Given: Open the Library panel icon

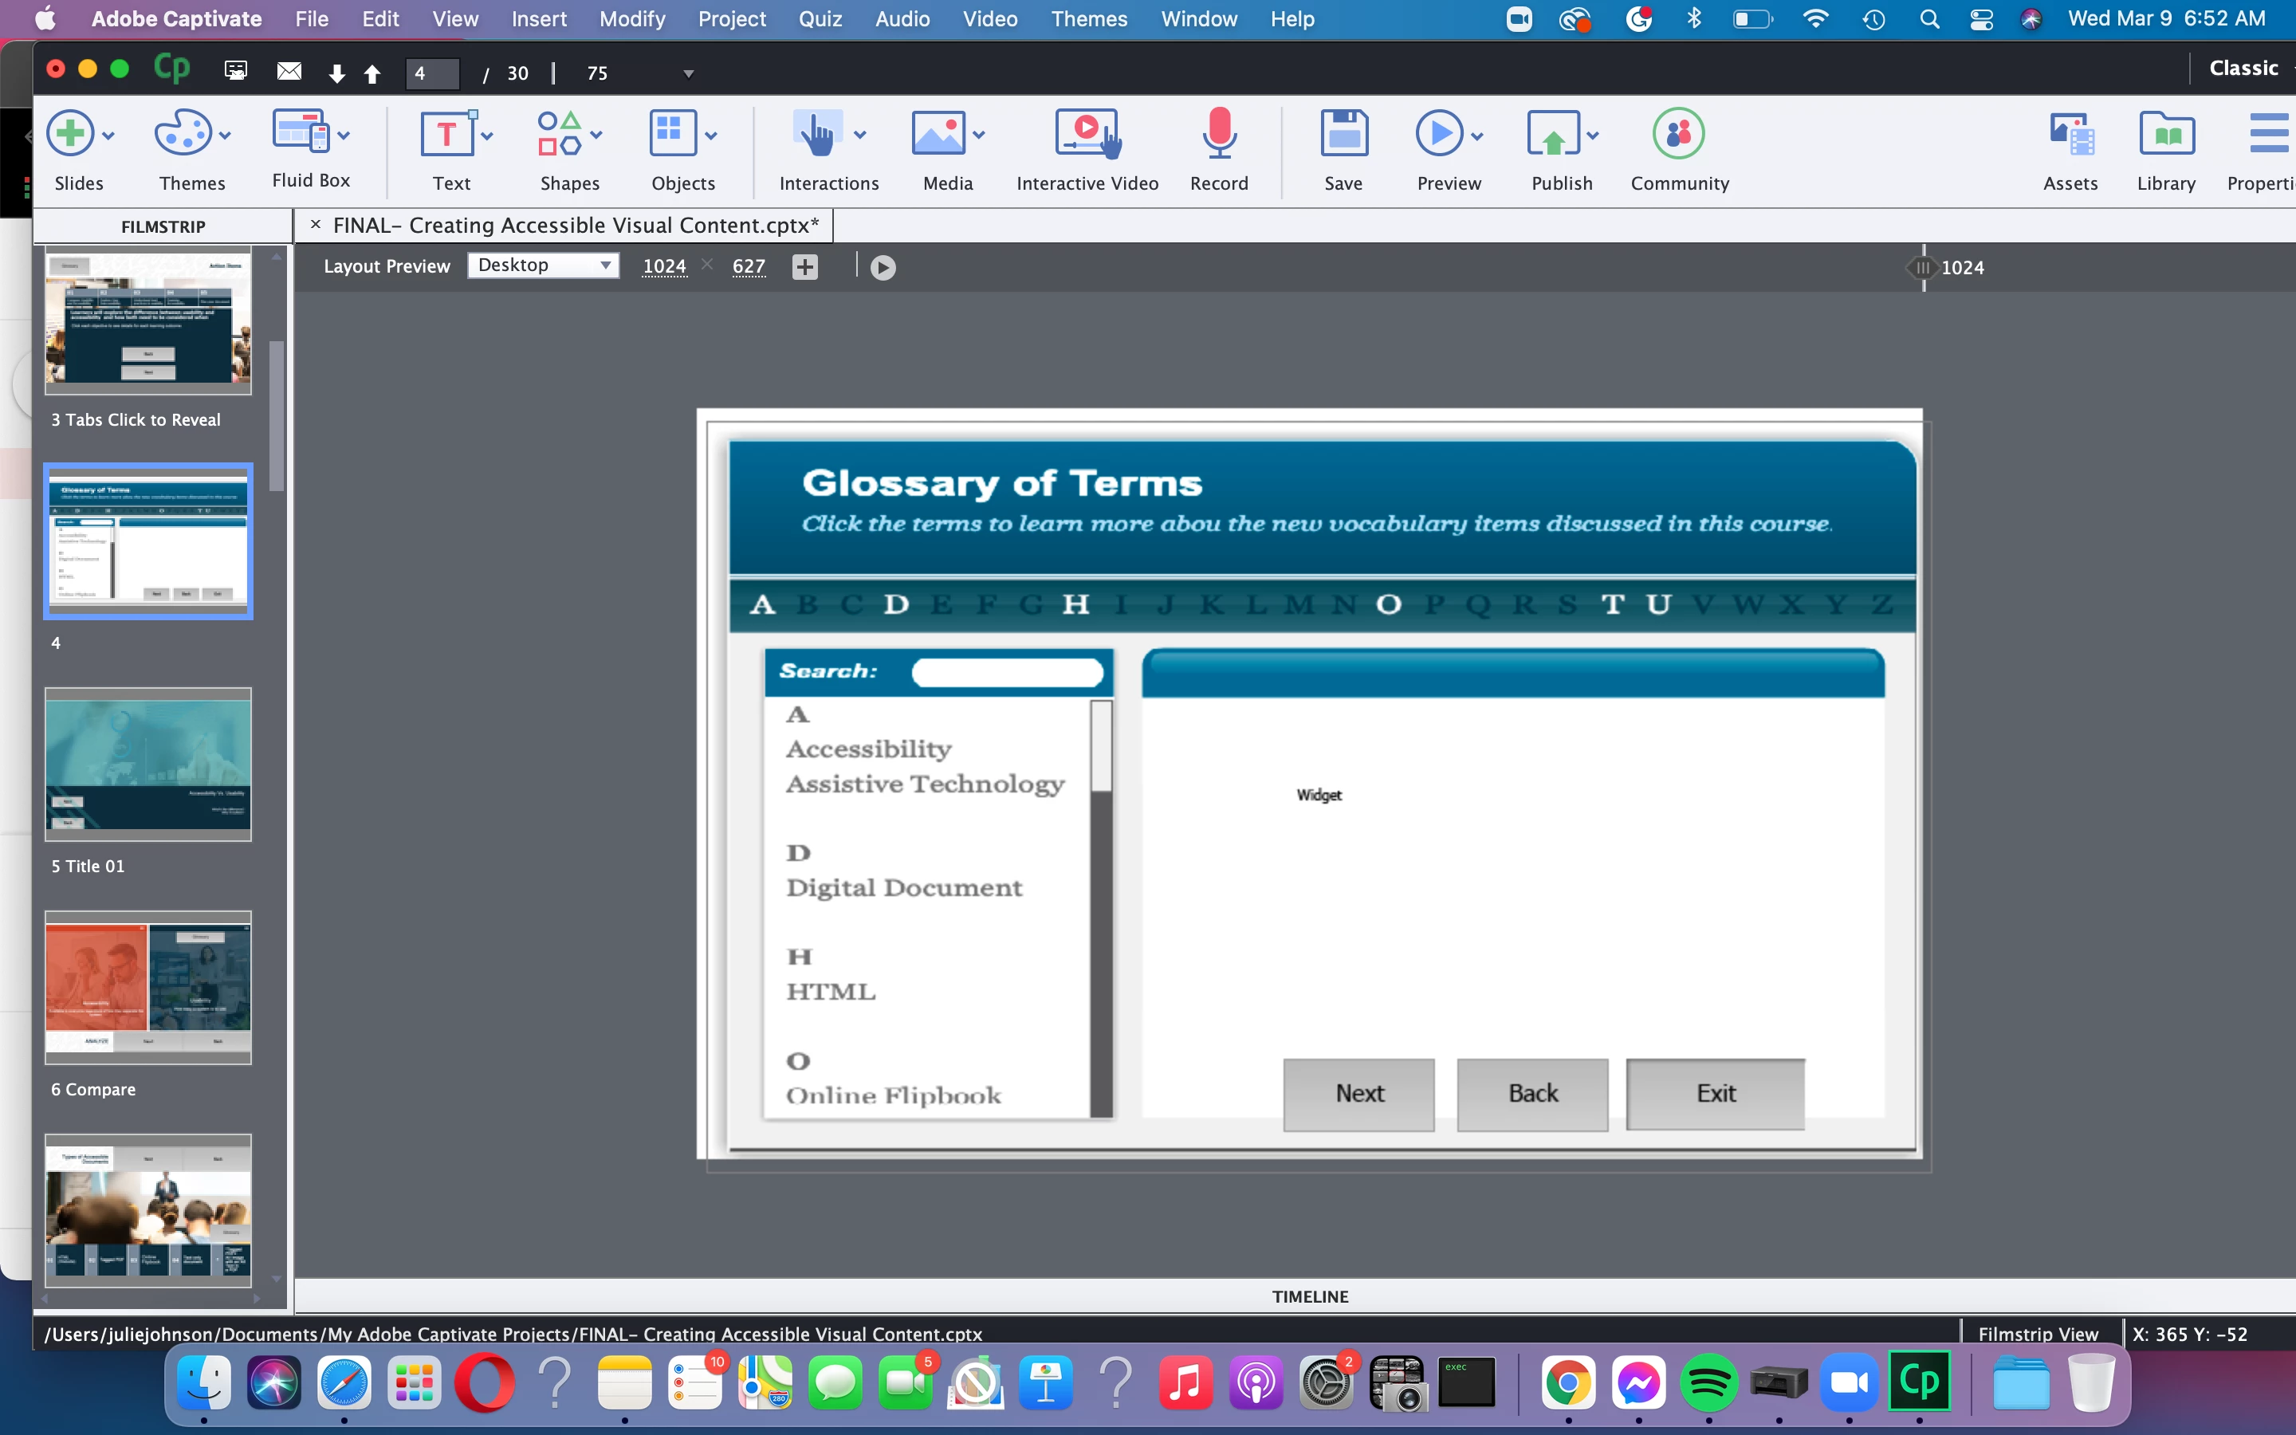Looking at the screenshot, I should pos(2166,134).
